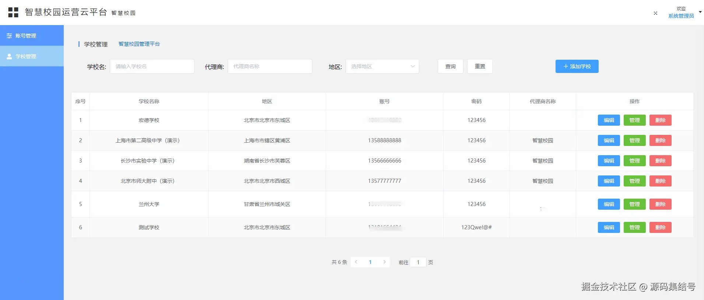Click 编辑 for 长沙市实验中学
704x300 pixels.
(x=609, y=161)
